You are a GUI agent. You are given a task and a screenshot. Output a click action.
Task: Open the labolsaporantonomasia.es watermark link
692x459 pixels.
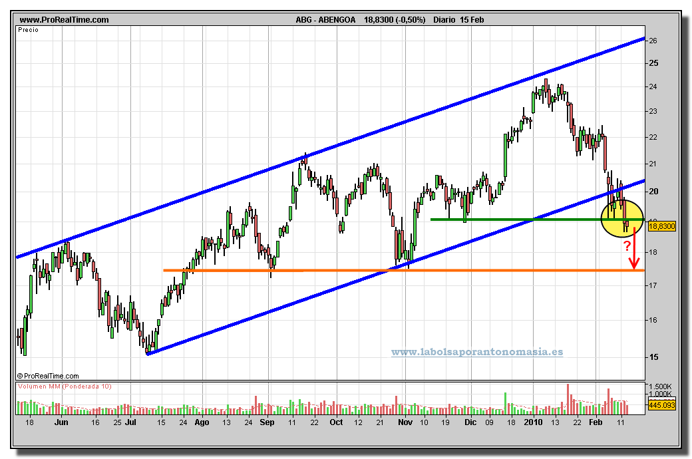coord(476,352)
